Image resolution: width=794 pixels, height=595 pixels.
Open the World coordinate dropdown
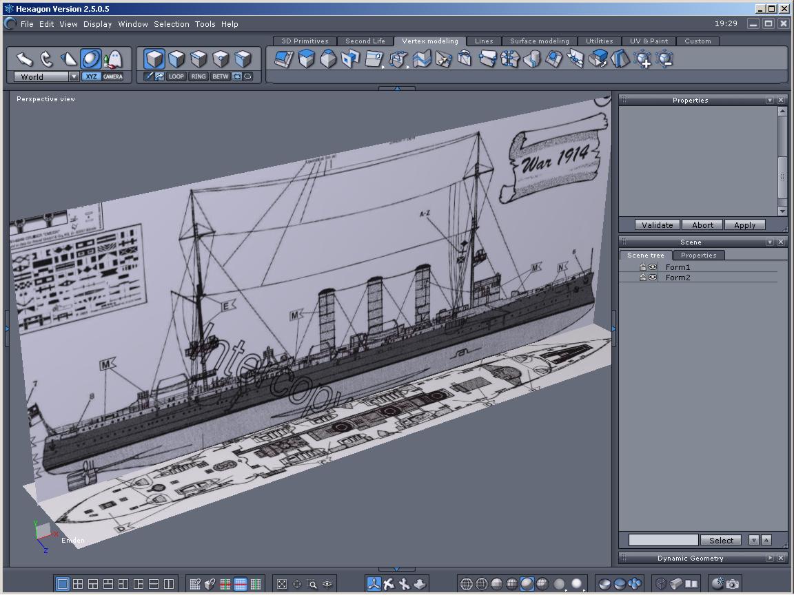coord(74,77)
